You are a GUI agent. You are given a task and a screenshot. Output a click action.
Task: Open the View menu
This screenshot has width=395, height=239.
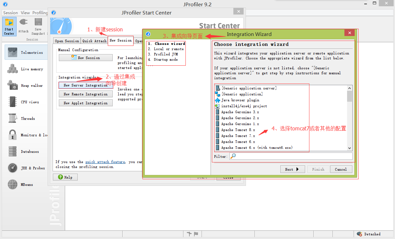click(25, 13)
